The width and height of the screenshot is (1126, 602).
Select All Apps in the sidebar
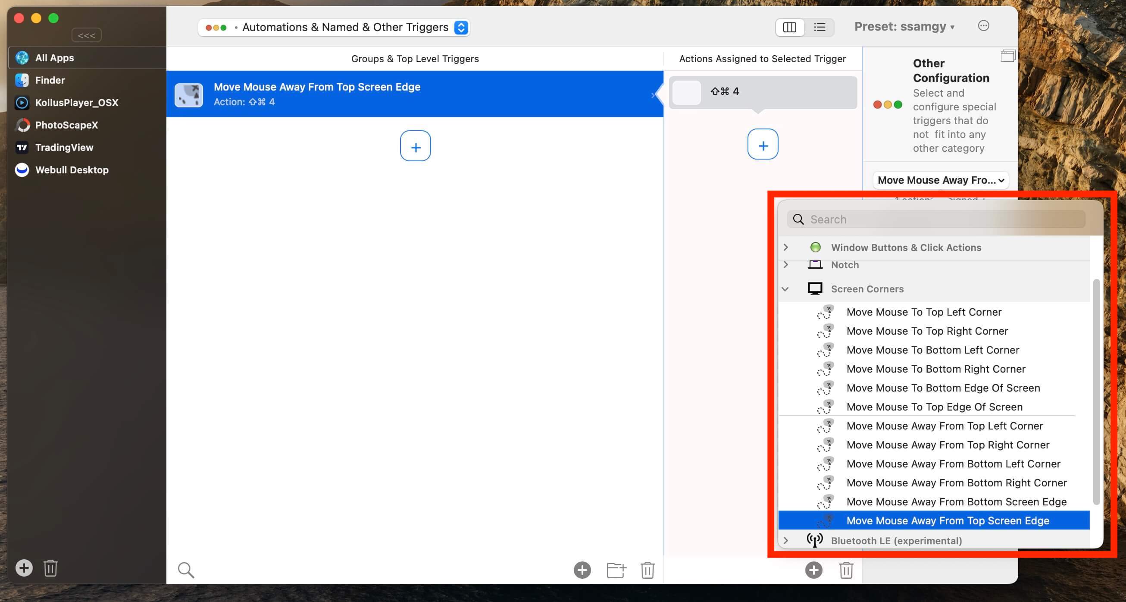(x=88, y=58)
